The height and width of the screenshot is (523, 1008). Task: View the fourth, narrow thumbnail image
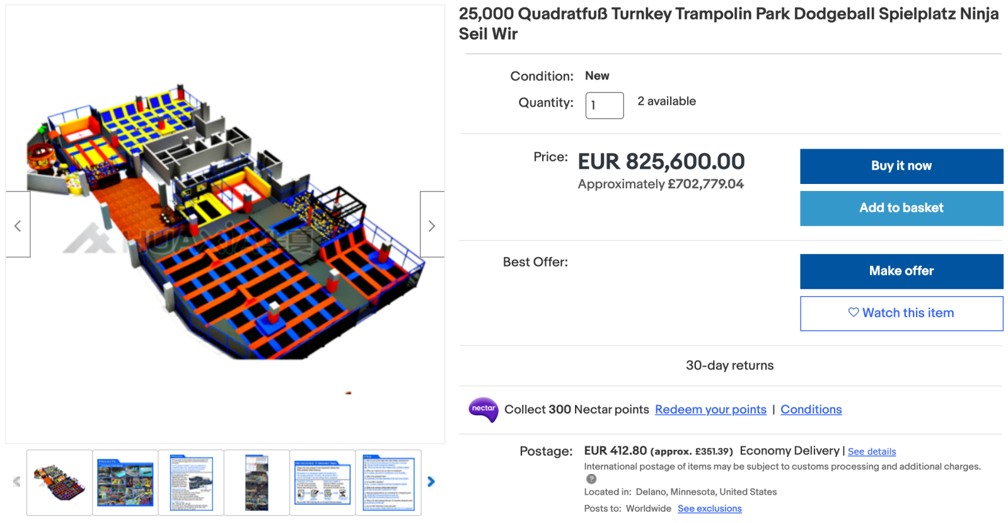pyautogui.click(x=257, y=483)
